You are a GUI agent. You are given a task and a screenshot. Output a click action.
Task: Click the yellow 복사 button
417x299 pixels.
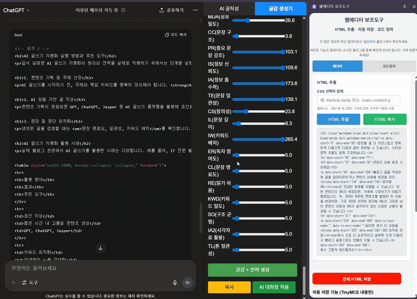pyautogui.click(x=229, y=287)
